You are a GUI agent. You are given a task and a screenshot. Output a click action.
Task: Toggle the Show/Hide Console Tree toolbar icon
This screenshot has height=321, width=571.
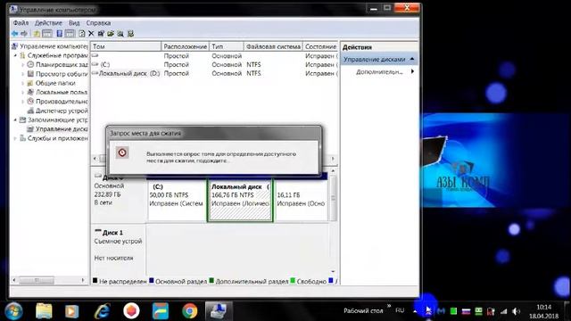click(x=47, y=34)
